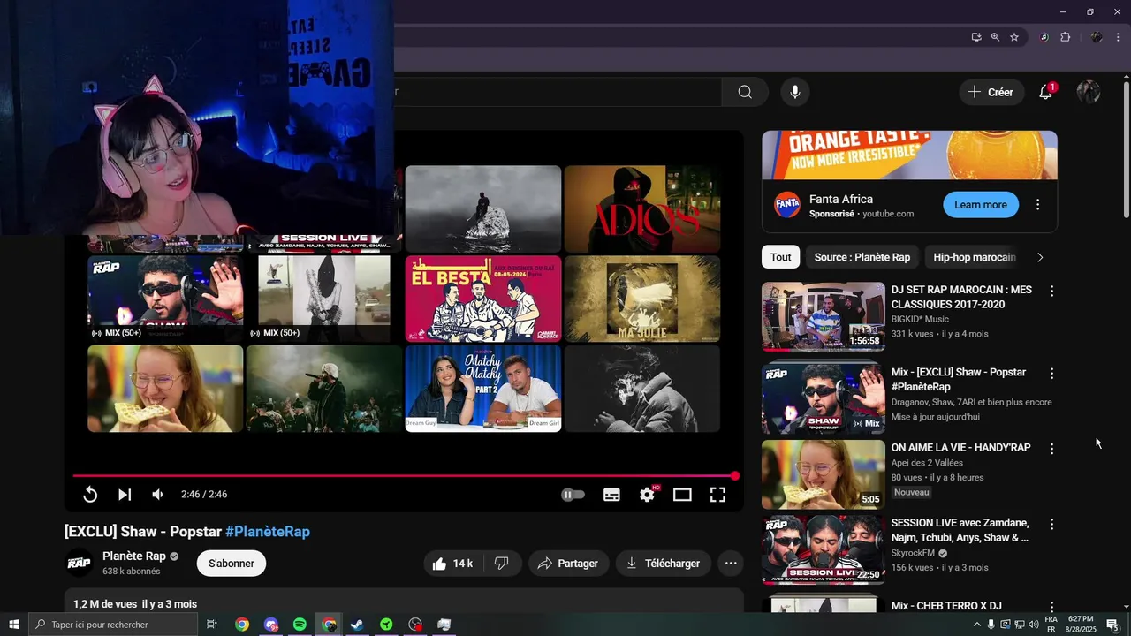This screenshot has height=636, width=1131.
Task: Open the taskbar volume control
Action: coord(1033,625)
